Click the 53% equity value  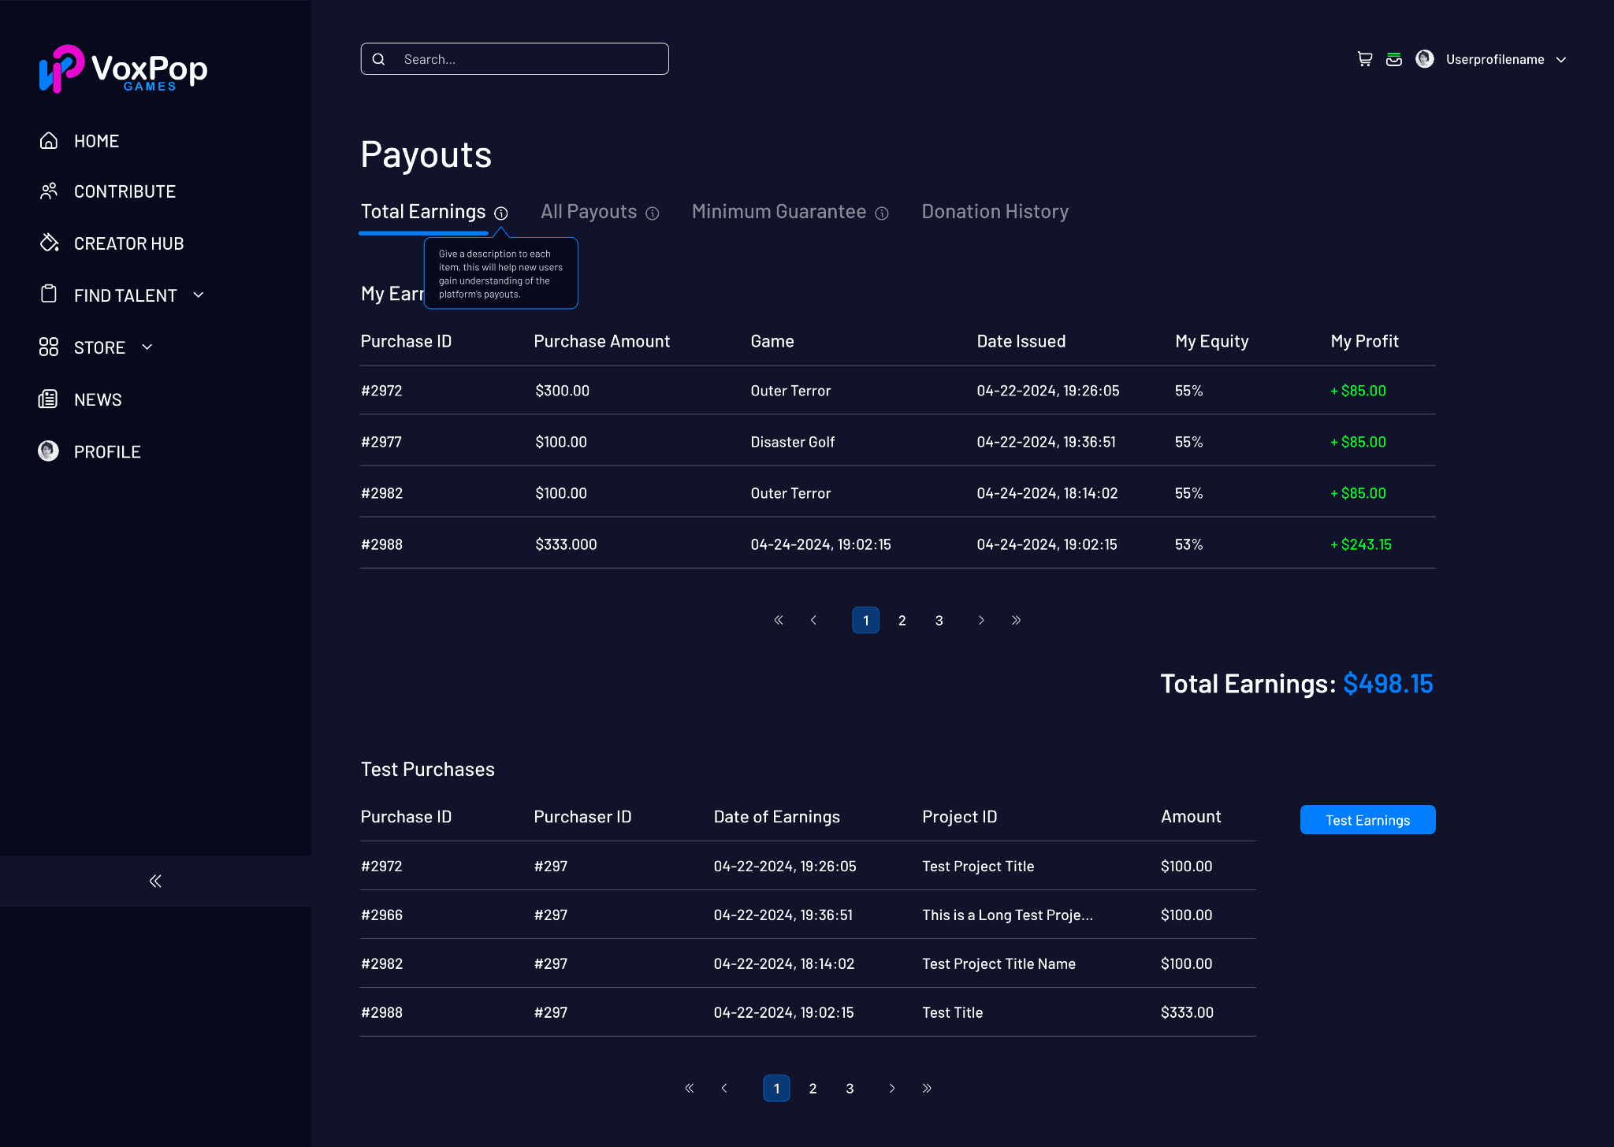[x=1188, y=544]
